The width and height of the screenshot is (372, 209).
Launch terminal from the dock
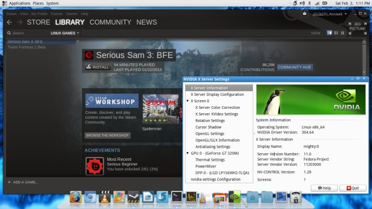click(177, 196)
